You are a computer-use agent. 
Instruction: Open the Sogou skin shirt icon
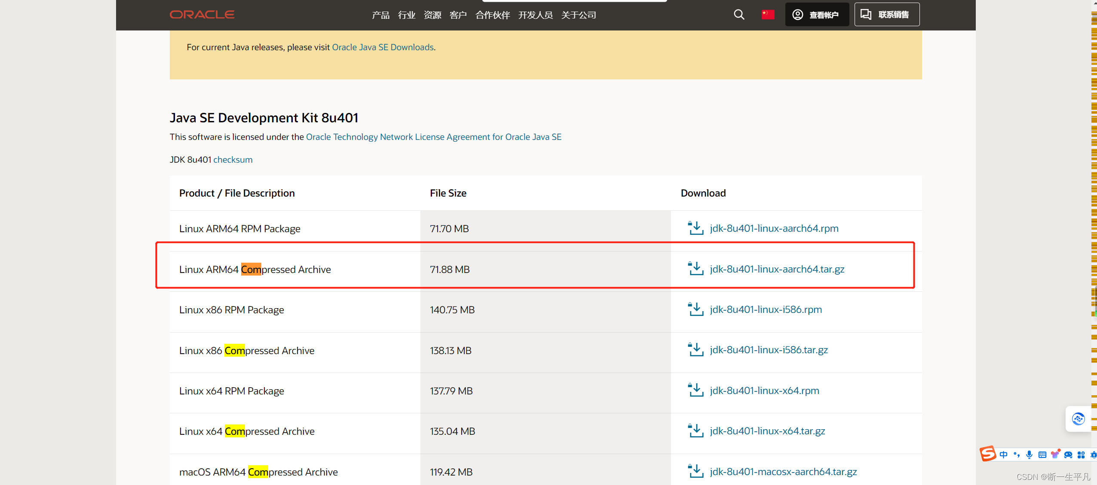[1055, 454]
